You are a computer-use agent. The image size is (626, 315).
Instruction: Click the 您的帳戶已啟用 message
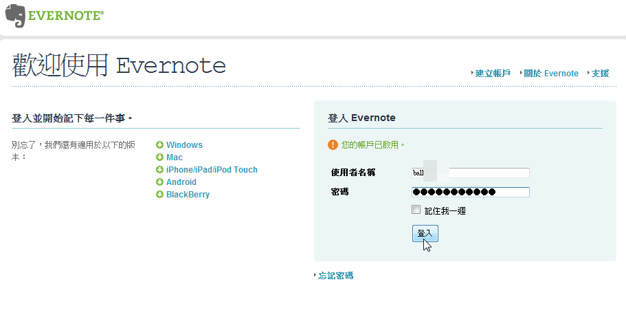pyautogui.click(x=373, y=144)
